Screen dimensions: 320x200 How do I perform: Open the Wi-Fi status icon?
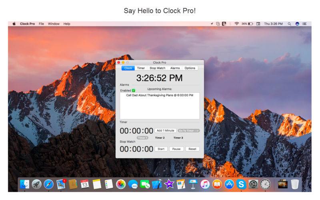point(236,24)
